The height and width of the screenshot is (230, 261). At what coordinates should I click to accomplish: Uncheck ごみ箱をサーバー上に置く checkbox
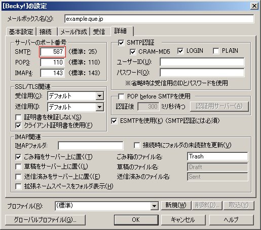(18, 157)
